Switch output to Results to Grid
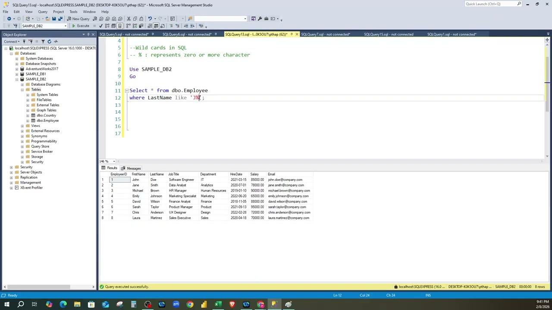Image resolution: width=552 pixels, height=310 pixels. point(156,26)
